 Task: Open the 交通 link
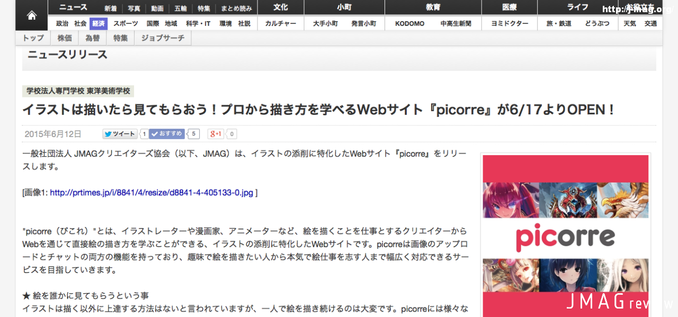click(x=650, y=23)
